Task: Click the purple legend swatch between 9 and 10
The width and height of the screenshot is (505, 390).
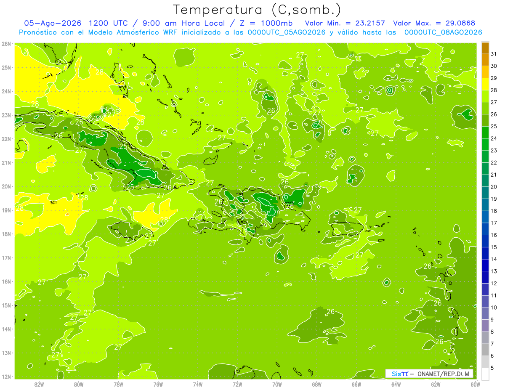Action: pos(485,313)
